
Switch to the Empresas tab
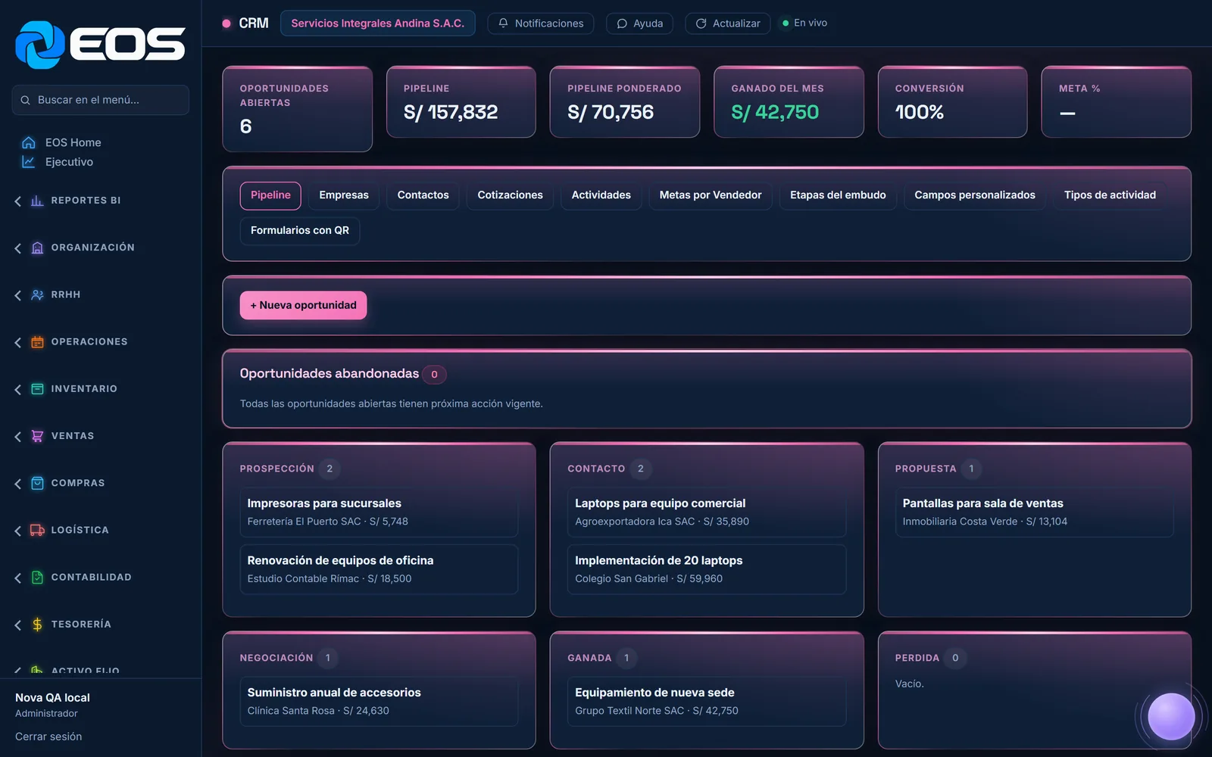click(x=344, y=195)
